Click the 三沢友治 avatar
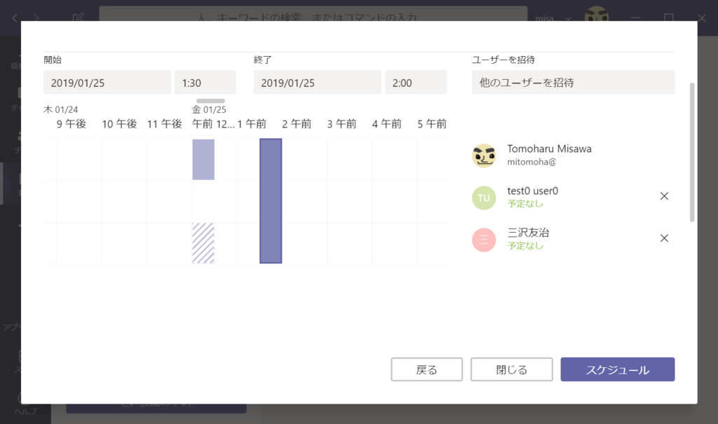The width and height of the screenshot is (718, 424). [483, 239]
